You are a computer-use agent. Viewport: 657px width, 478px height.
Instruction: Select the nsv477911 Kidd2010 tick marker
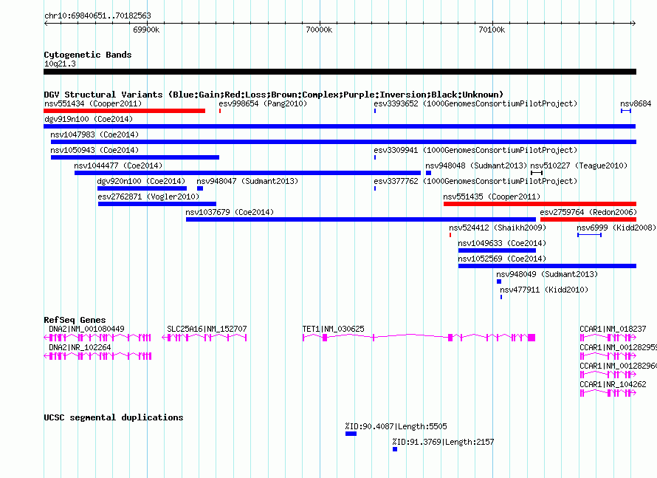click(x=501, y=297)
